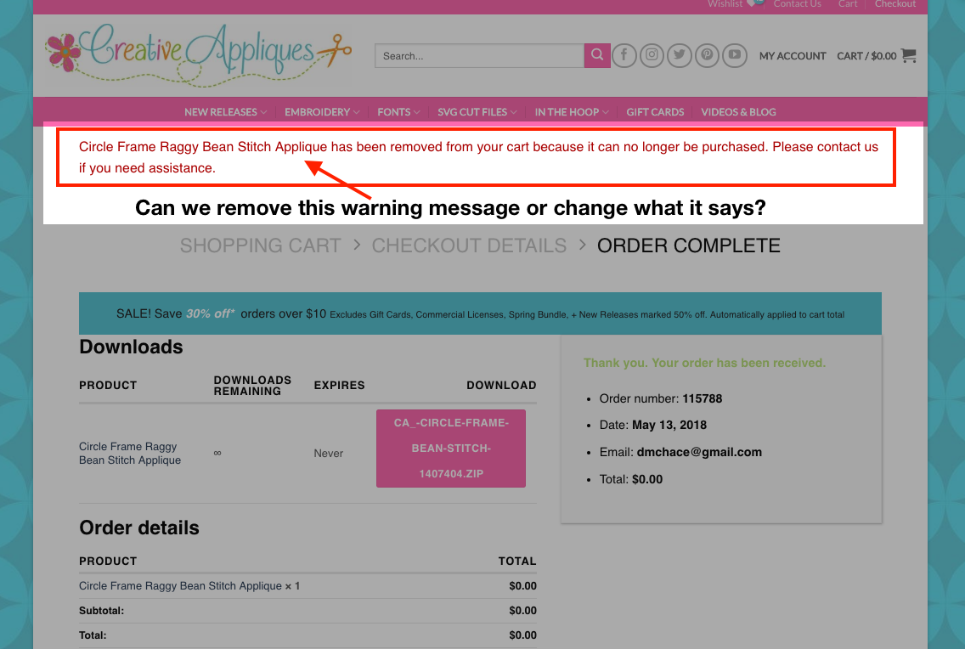This screenshot has height=649, width=965.
Task: Focus the Search input field
Action: 479,56
